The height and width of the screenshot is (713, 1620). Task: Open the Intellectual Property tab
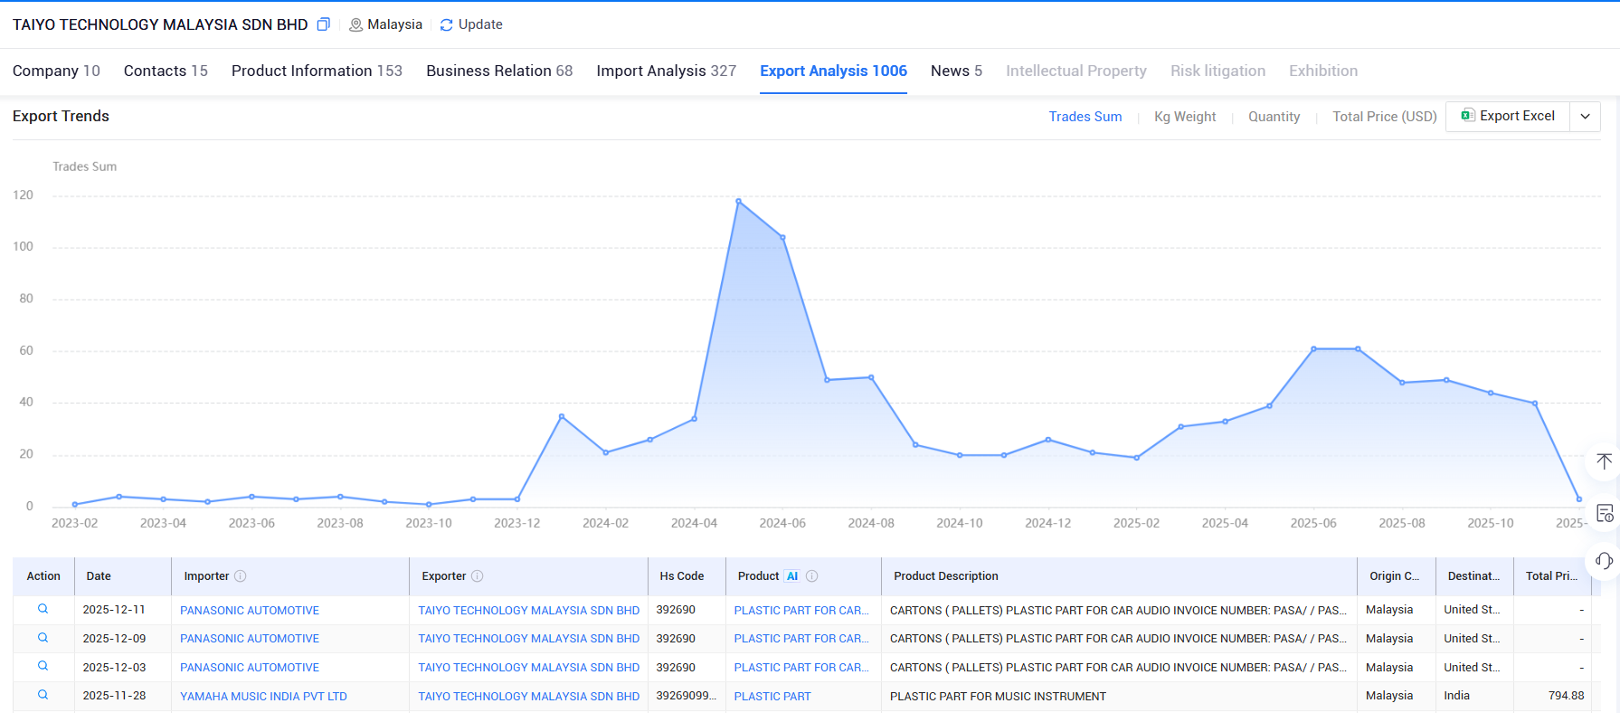pyautogui.click(x=1076, y=71)
